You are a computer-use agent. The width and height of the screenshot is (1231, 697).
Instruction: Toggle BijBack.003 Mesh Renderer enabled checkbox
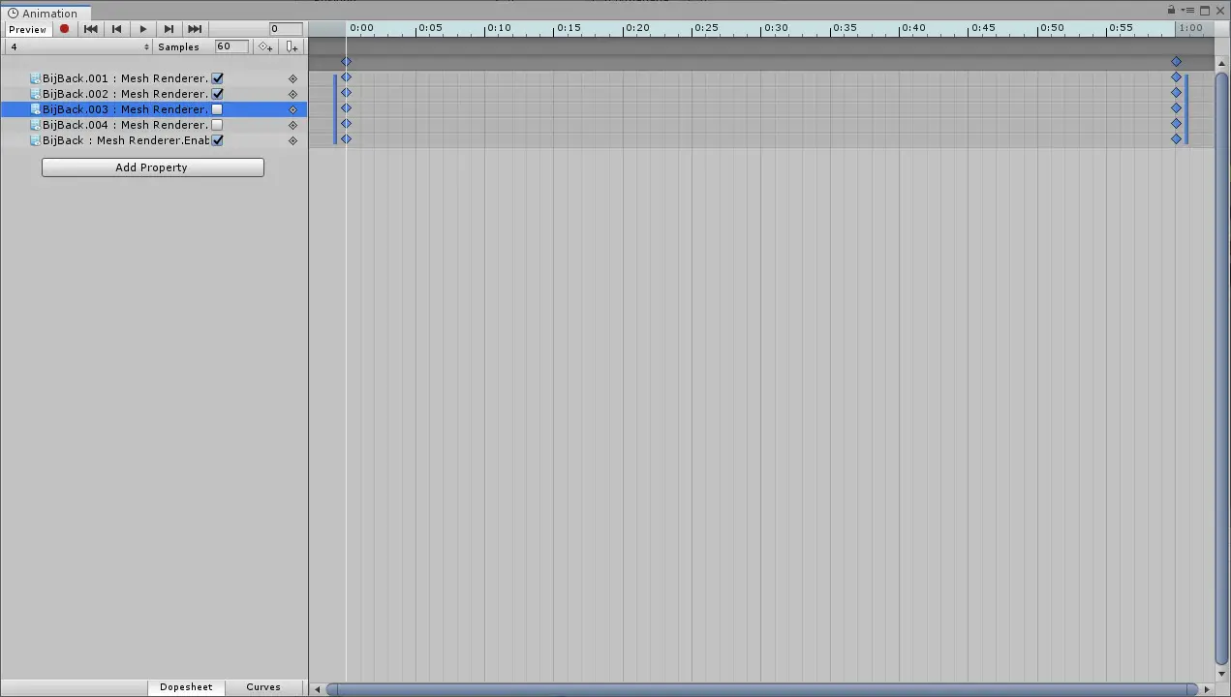pos(217,109)
